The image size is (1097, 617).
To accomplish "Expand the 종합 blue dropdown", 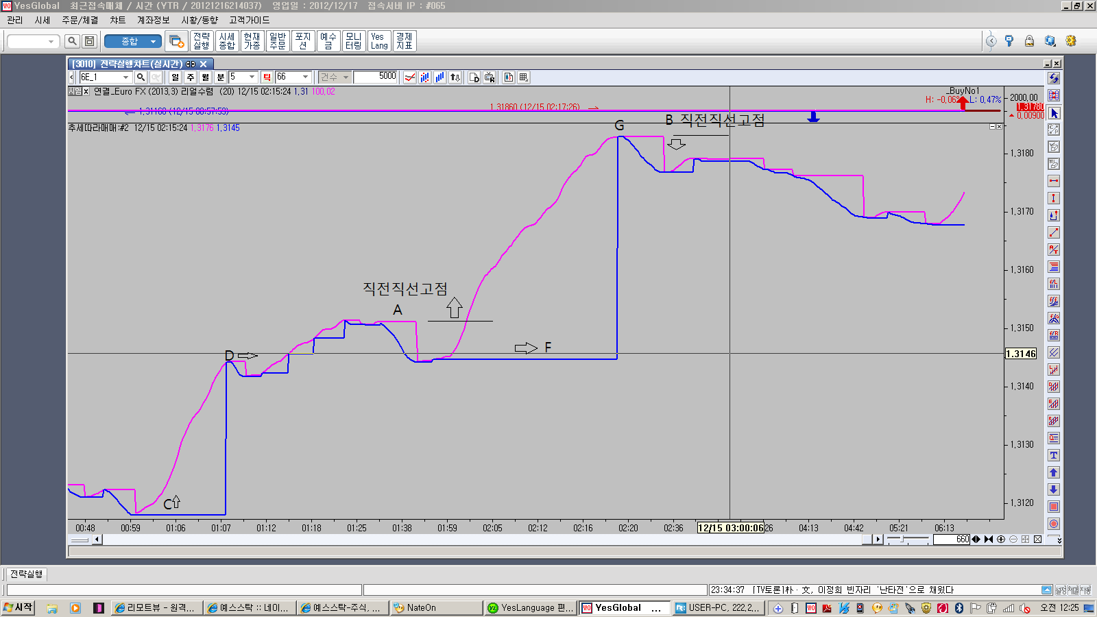I will (153, 41).
